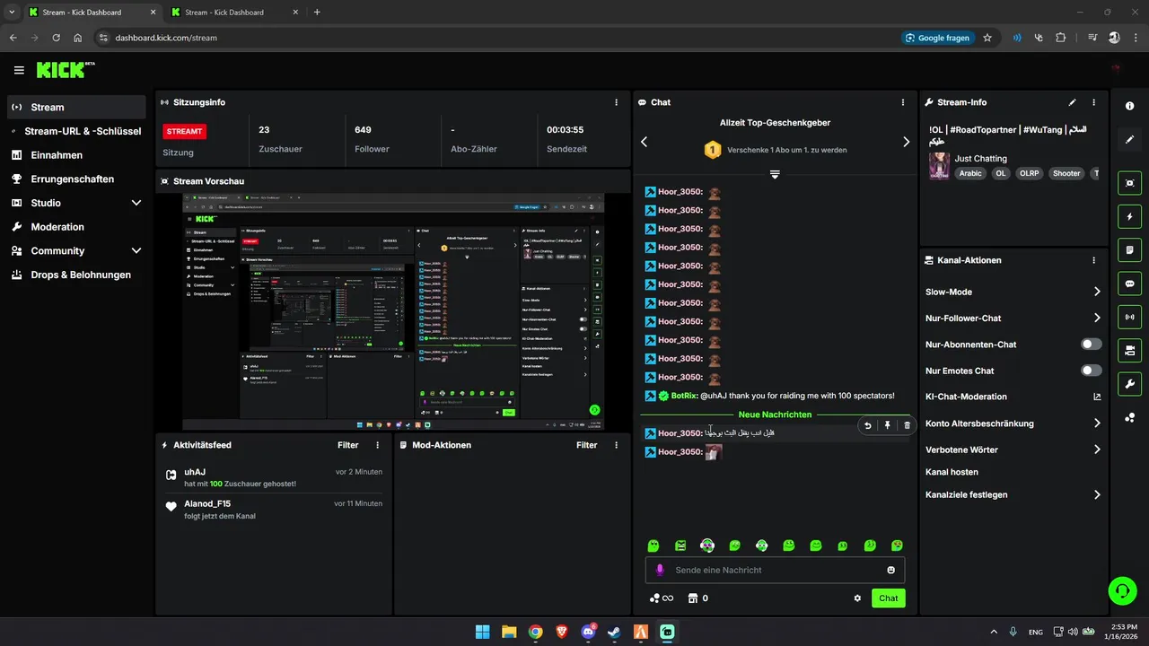Toggle camera channel widget in right rail
The height and width of the screenshot is (646, 1149).
tap(1129, 350)
